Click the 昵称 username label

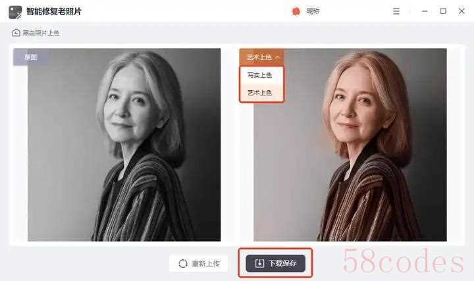[x=313, y=11]
